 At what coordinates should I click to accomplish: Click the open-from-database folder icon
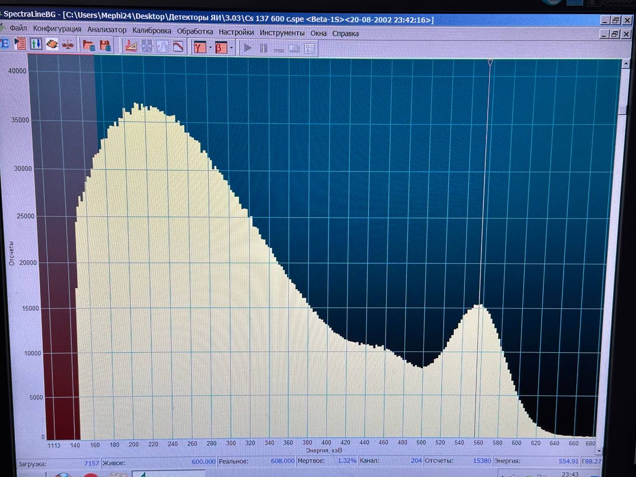[x=89, y=46]
